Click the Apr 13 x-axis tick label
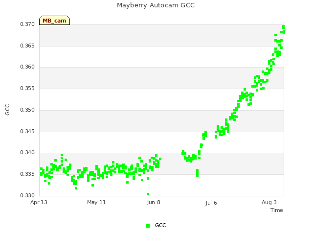Viewport: 313px width, 235px height. pos(39,202)
